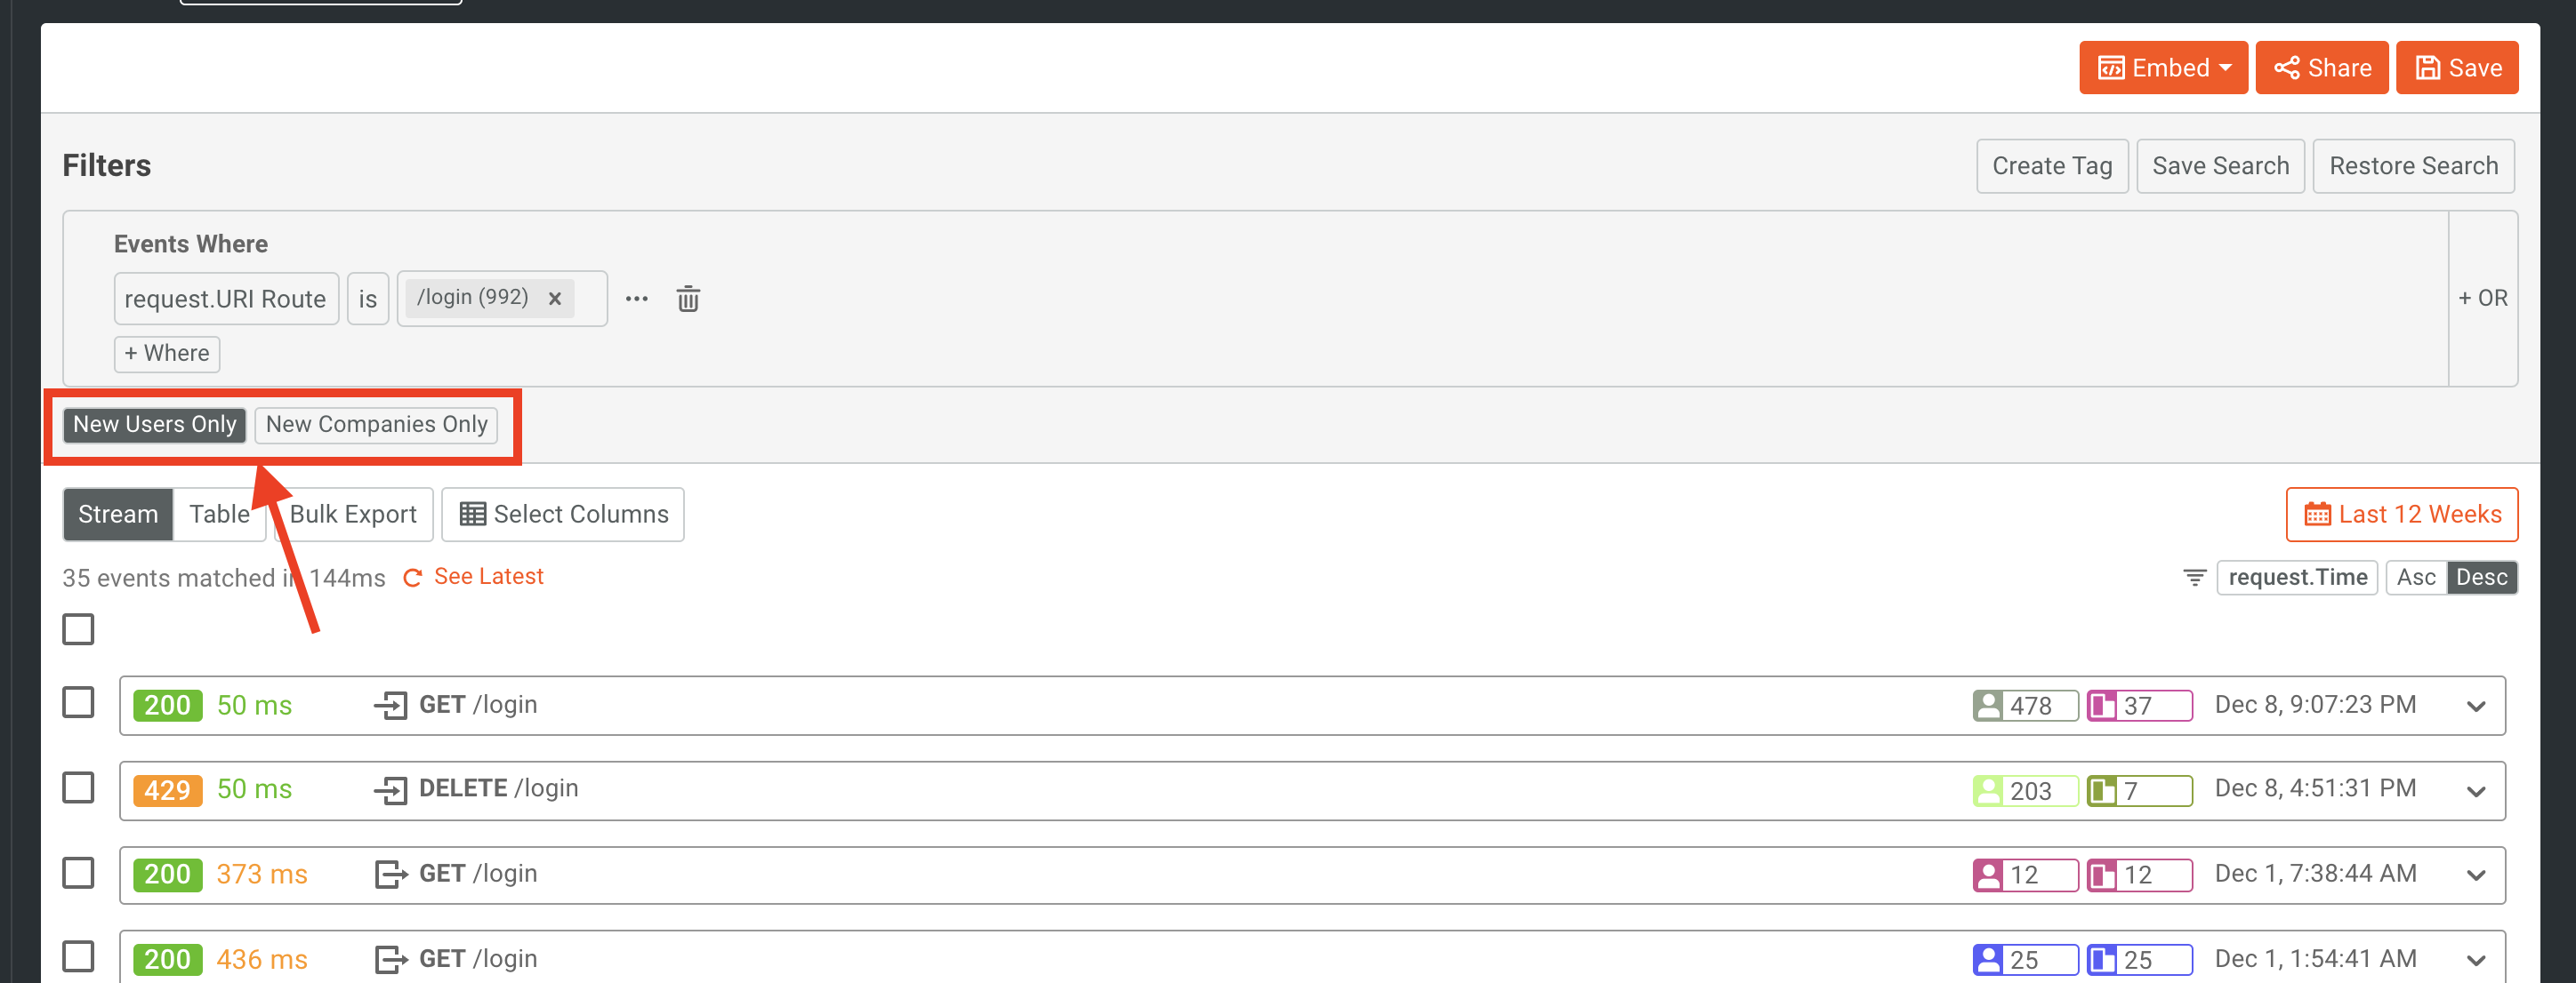
Task: Enable New Companies Only filter
Action: point(376,425)
